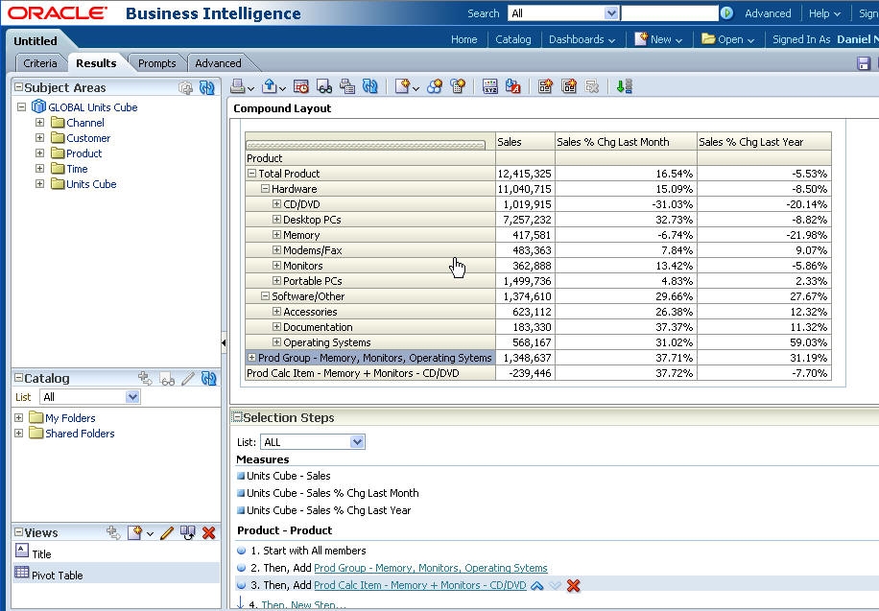
Task: Open the export toolbar icon's dropdown arrow
Action: coord(282,88)
